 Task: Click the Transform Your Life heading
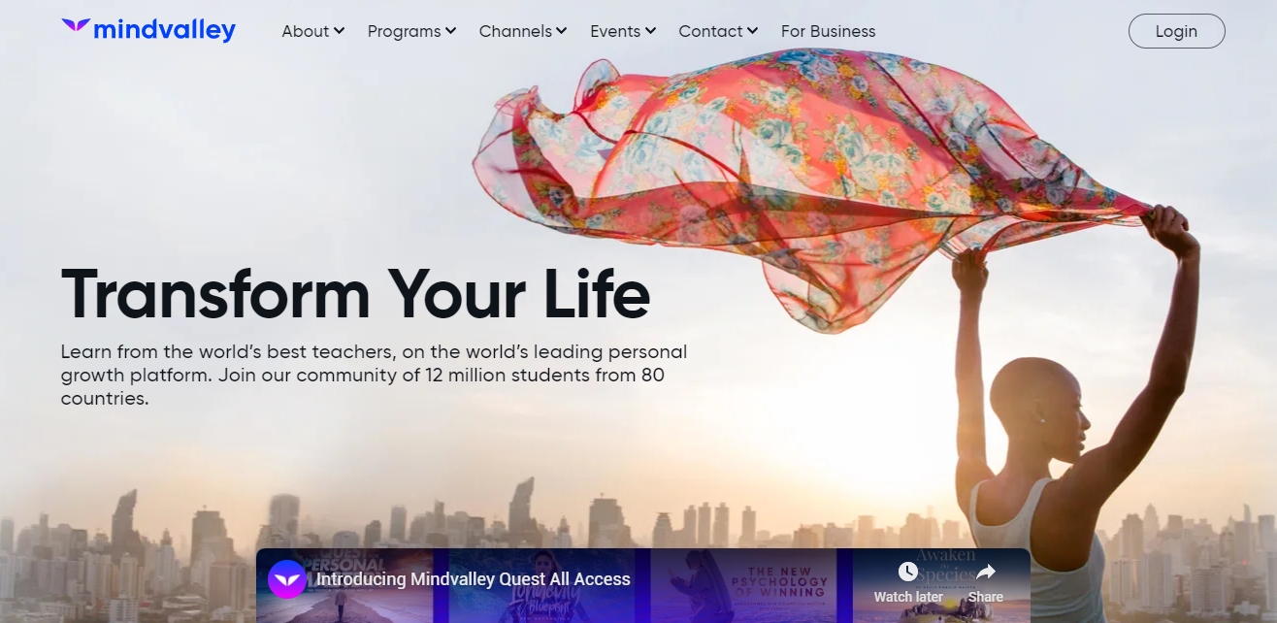355,293
